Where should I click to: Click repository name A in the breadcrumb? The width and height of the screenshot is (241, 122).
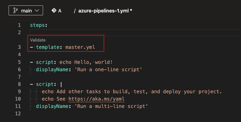pos(60,11)
